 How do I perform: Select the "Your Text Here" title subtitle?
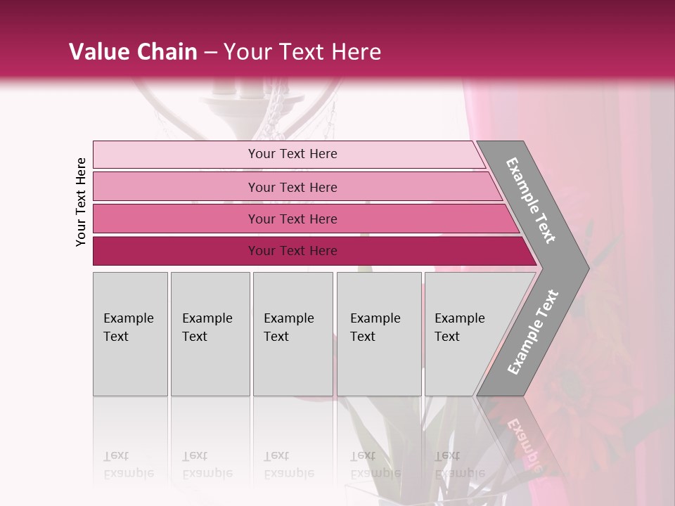[x=302, y=52]
